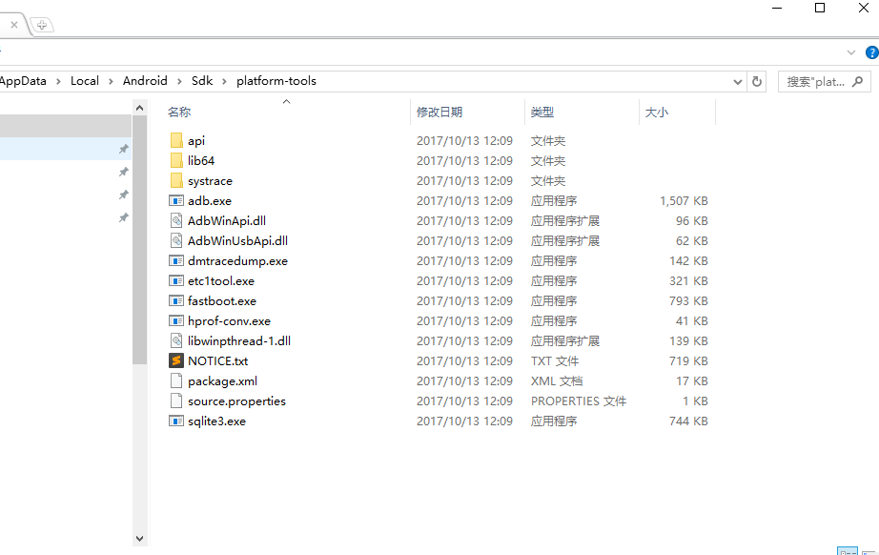Click the dmtracedump.exe application icon
Image resolution: width=879 pixels, height=555 pixels.
[176, 260]
